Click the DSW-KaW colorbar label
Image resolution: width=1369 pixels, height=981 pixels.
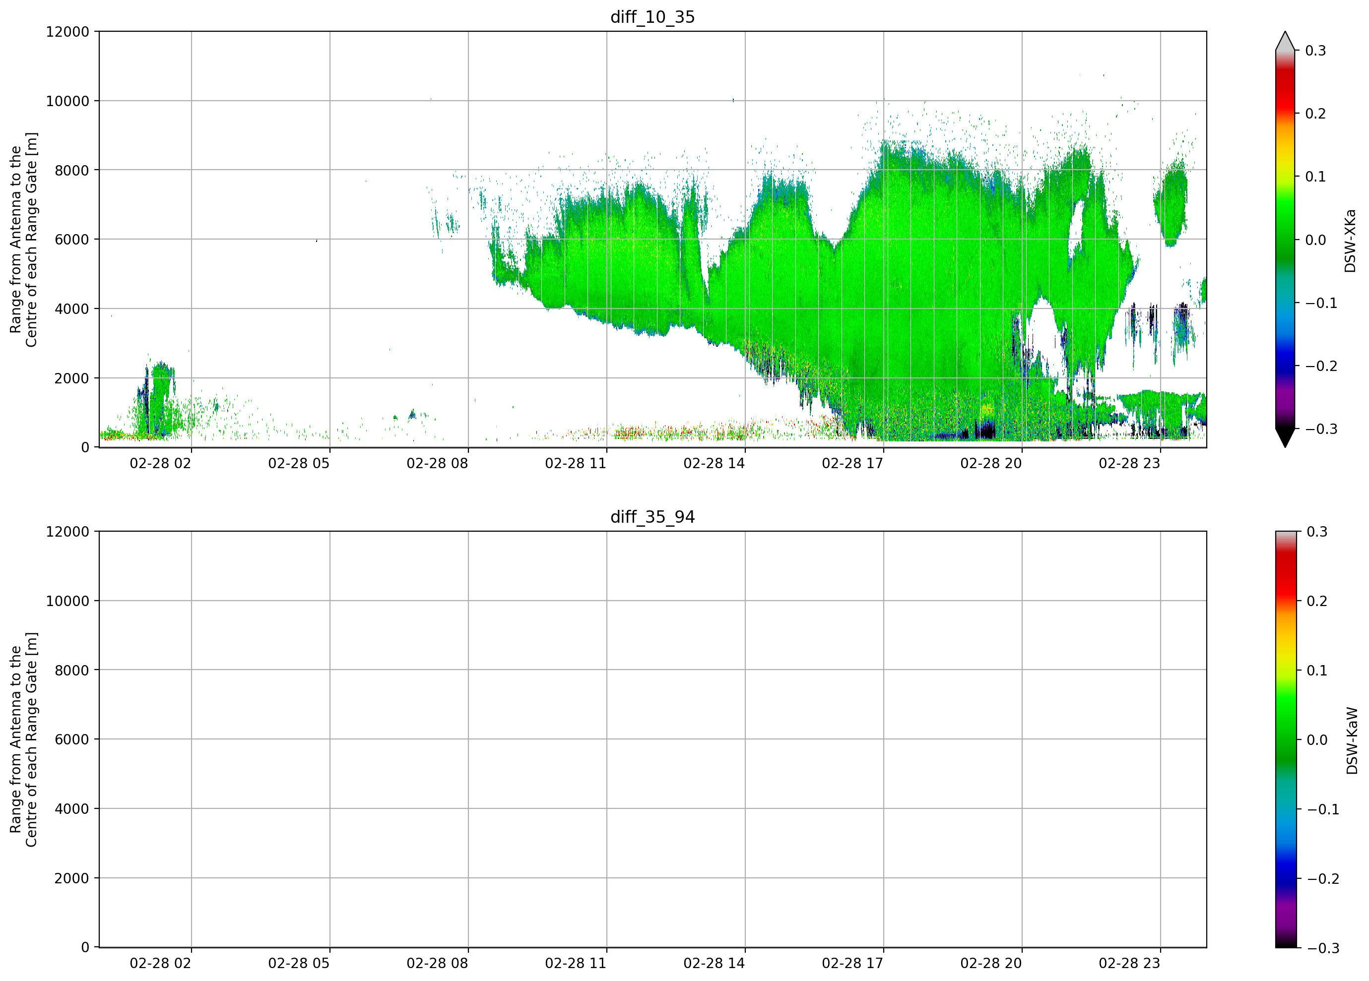coord(1352,741)
